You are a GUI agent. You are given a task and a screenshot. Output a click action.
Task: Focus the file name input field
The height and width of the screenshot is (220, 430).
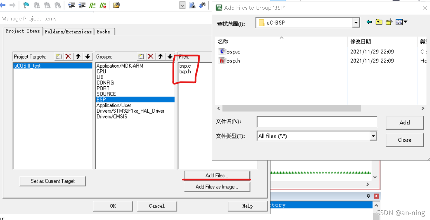(x=317, y=122)
